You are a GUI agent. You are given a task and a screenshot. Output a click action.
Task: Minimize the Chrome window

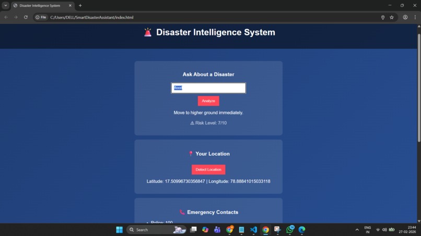tap(390, 5)
